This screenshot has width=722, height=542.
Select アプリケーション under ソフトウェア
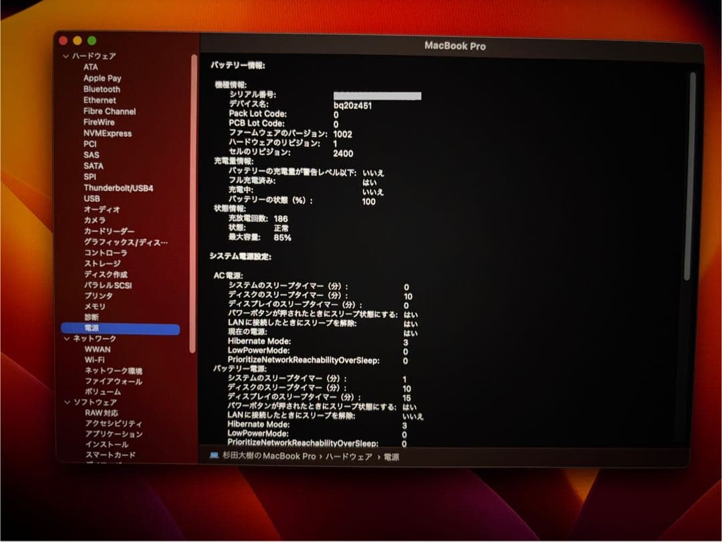pos(114,434)
